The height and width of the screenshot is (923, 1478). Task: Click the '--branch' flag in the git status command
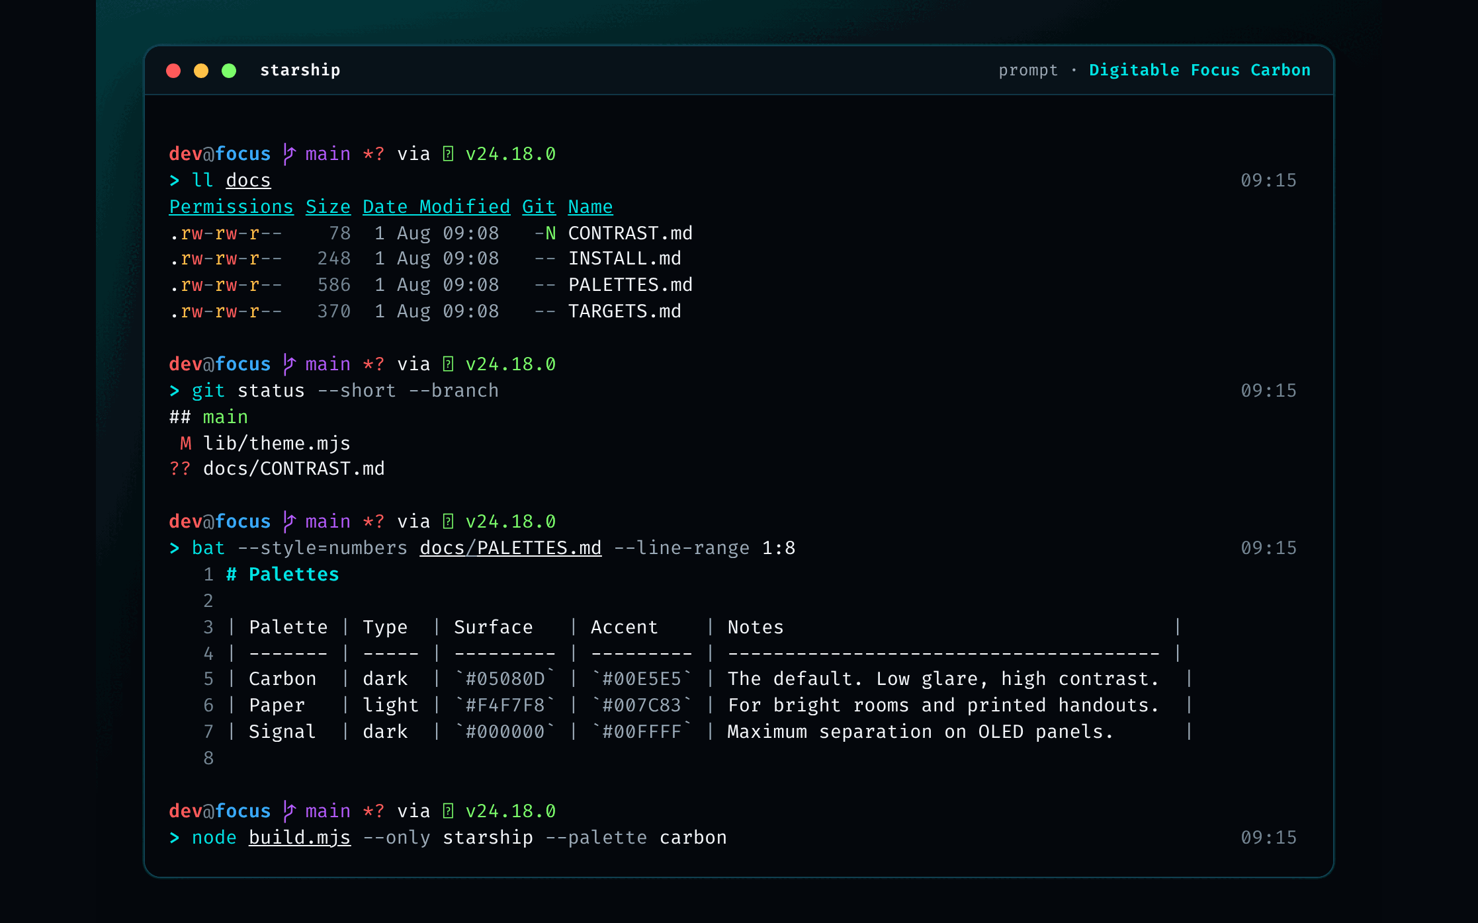click(453, 391)
